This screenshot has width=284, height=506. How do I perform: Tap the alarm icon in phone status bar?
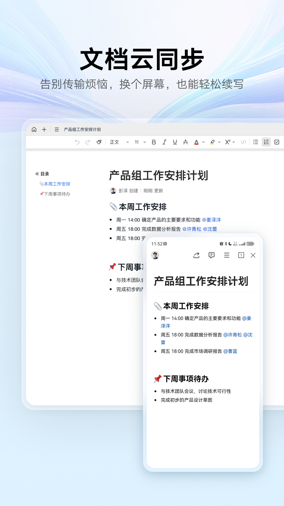(222, 244)
